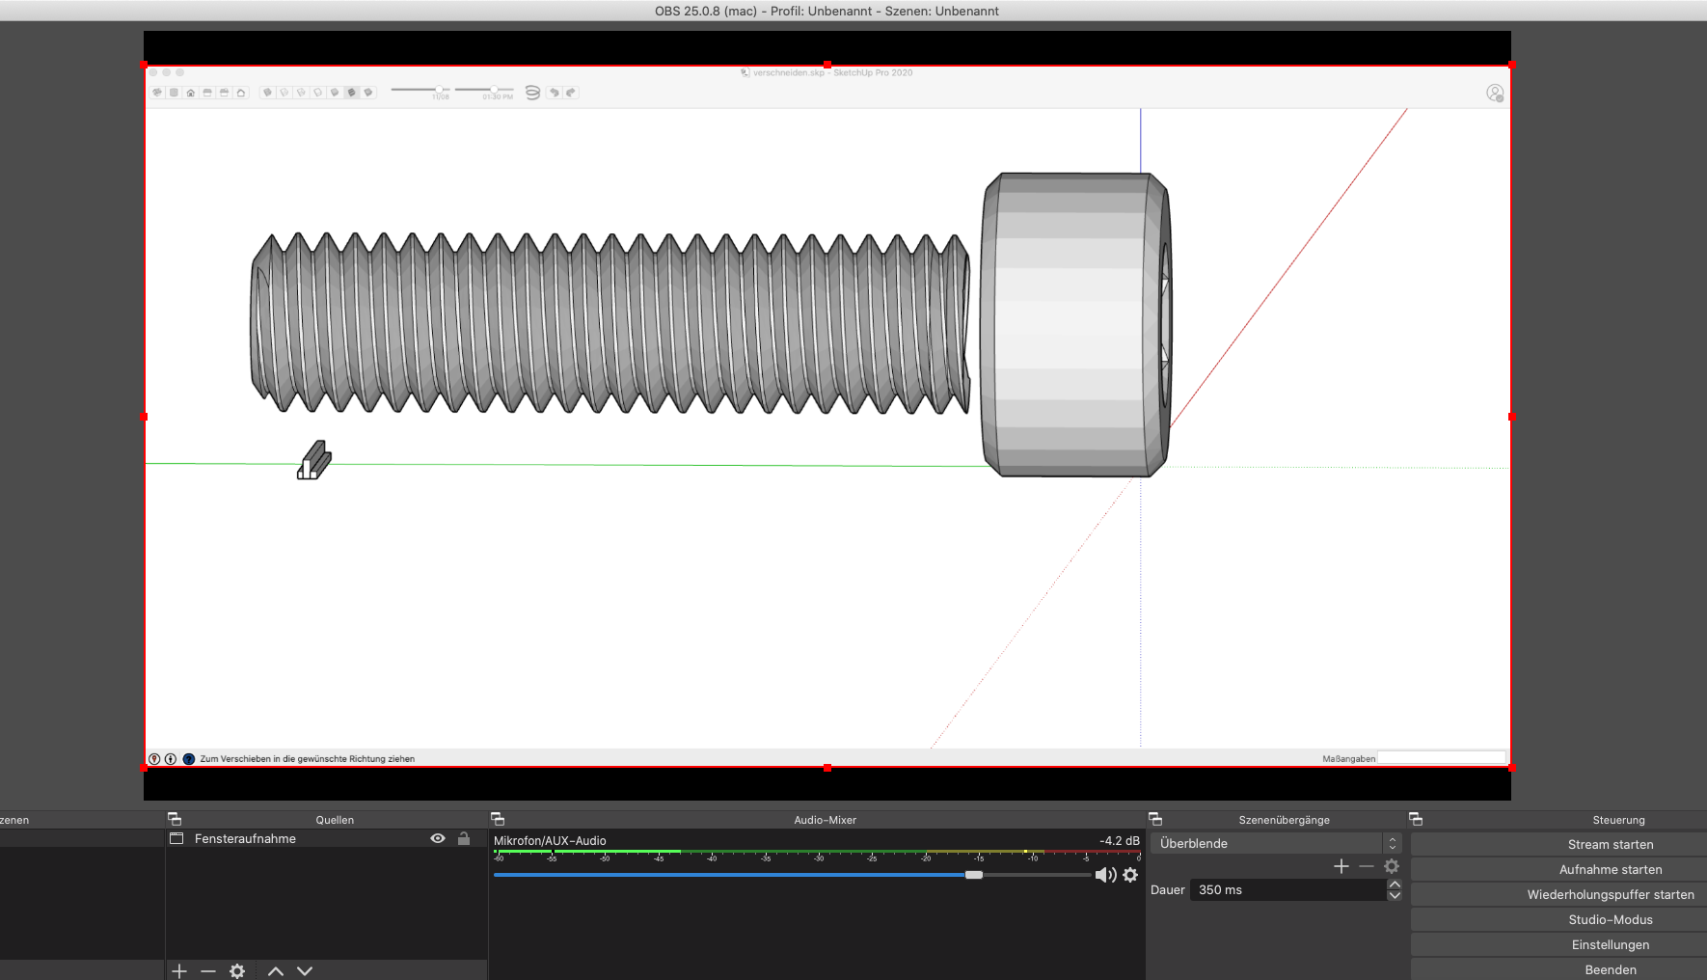Image resolution: width=1707 pixels, height=980 pixels.
Task: Remove selected source with minus icon
Action: click(x=208, y=970)
